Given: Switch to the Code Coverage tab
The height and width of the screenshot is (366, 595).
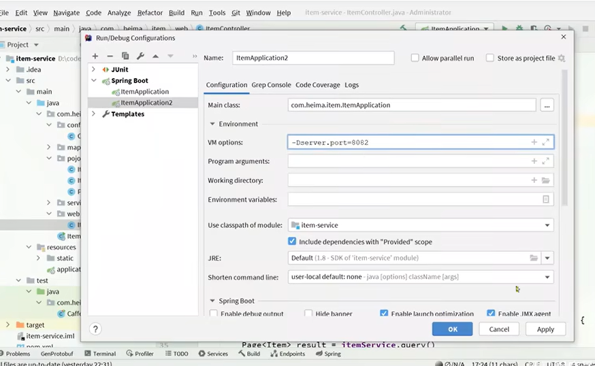Looking at the screenshot, I should pyautogui.click(x=318, y=85).
